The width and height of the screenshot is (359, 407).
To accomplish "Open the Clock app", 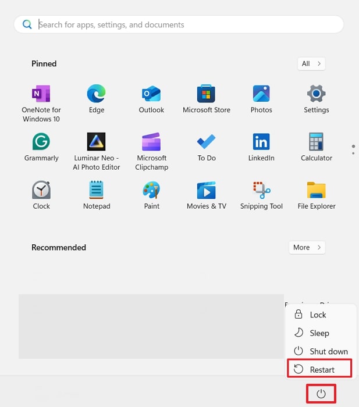I will coord(41,195).
